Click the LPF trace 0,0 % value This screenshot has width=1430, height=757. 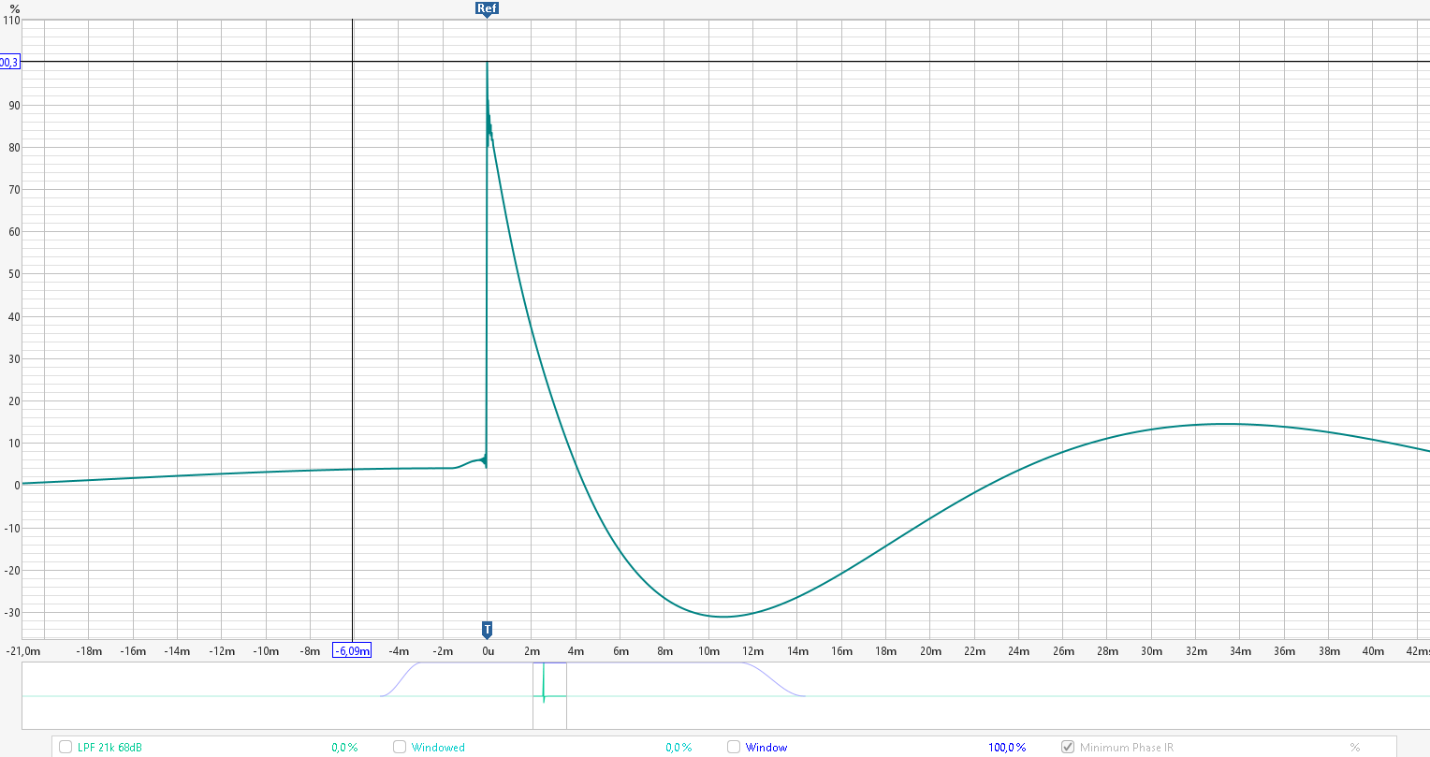click(x=344, y=748)
